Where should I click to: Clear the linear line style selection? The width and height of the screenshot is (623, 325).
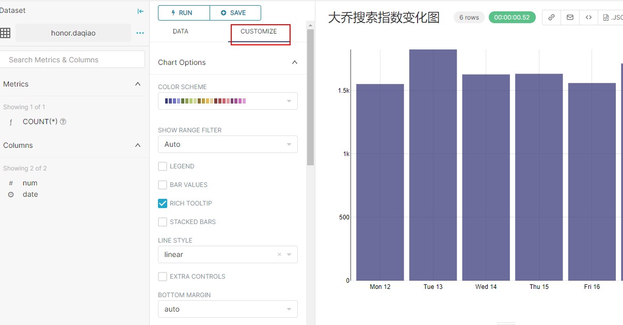pos(279,254)
